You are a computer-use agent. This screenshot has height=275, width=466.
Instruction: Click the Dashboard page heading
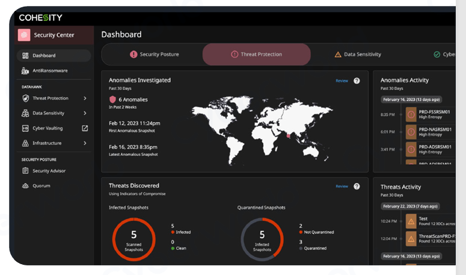coord(121,34)
